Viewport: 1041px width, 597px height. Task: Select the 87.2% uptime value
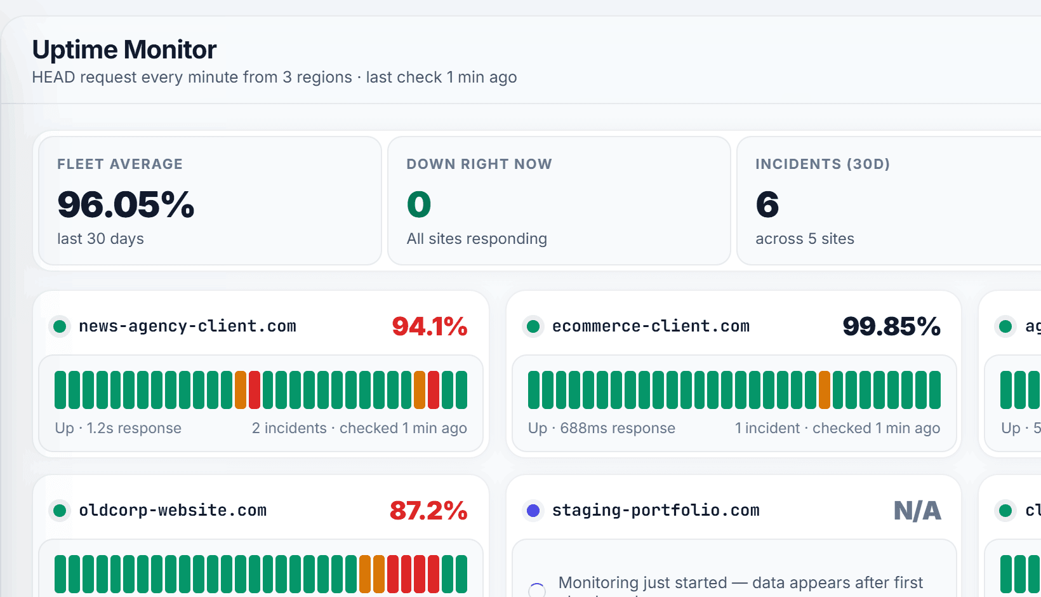[428, 511]
